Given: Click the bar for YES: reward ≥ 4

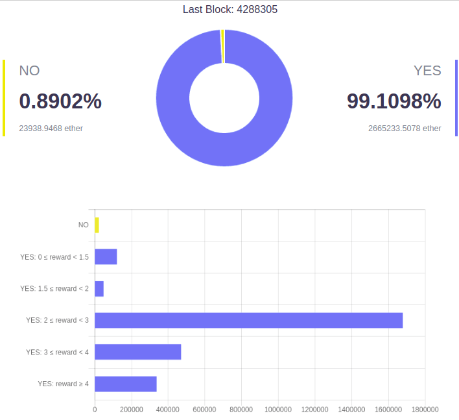Looking at the screenshot, I should pyautogui.click(x=126, y=384).
